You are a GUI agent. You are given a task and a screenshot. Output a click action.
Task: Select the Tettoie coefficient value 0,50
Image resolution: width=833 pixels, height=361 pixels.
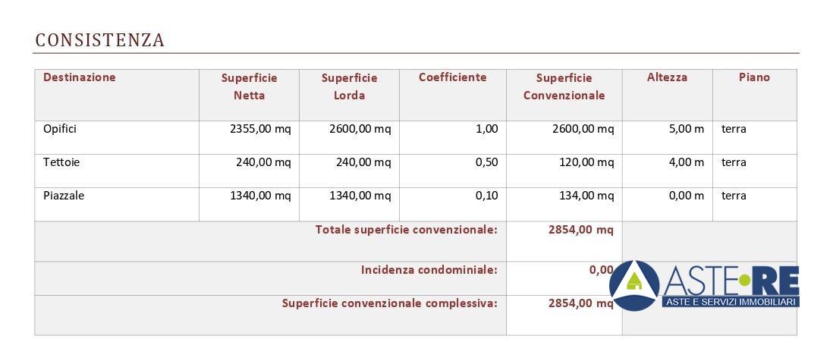tap(486, 162)
